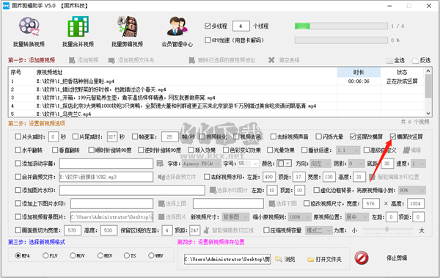This screenshot has height=278, width=440.
Task: Open 字号 dropdown showing 55
Action: click(248, 164)
